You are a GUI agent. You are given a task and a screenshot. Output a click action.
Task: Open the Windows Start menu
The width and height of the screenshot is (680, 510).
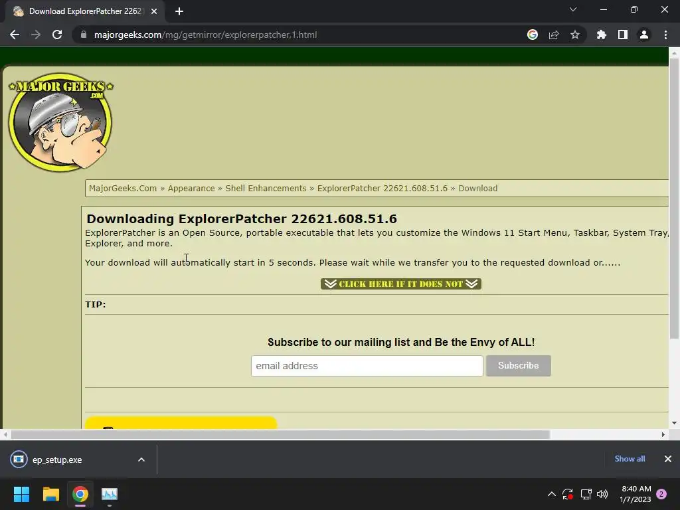tap(21, 494)
